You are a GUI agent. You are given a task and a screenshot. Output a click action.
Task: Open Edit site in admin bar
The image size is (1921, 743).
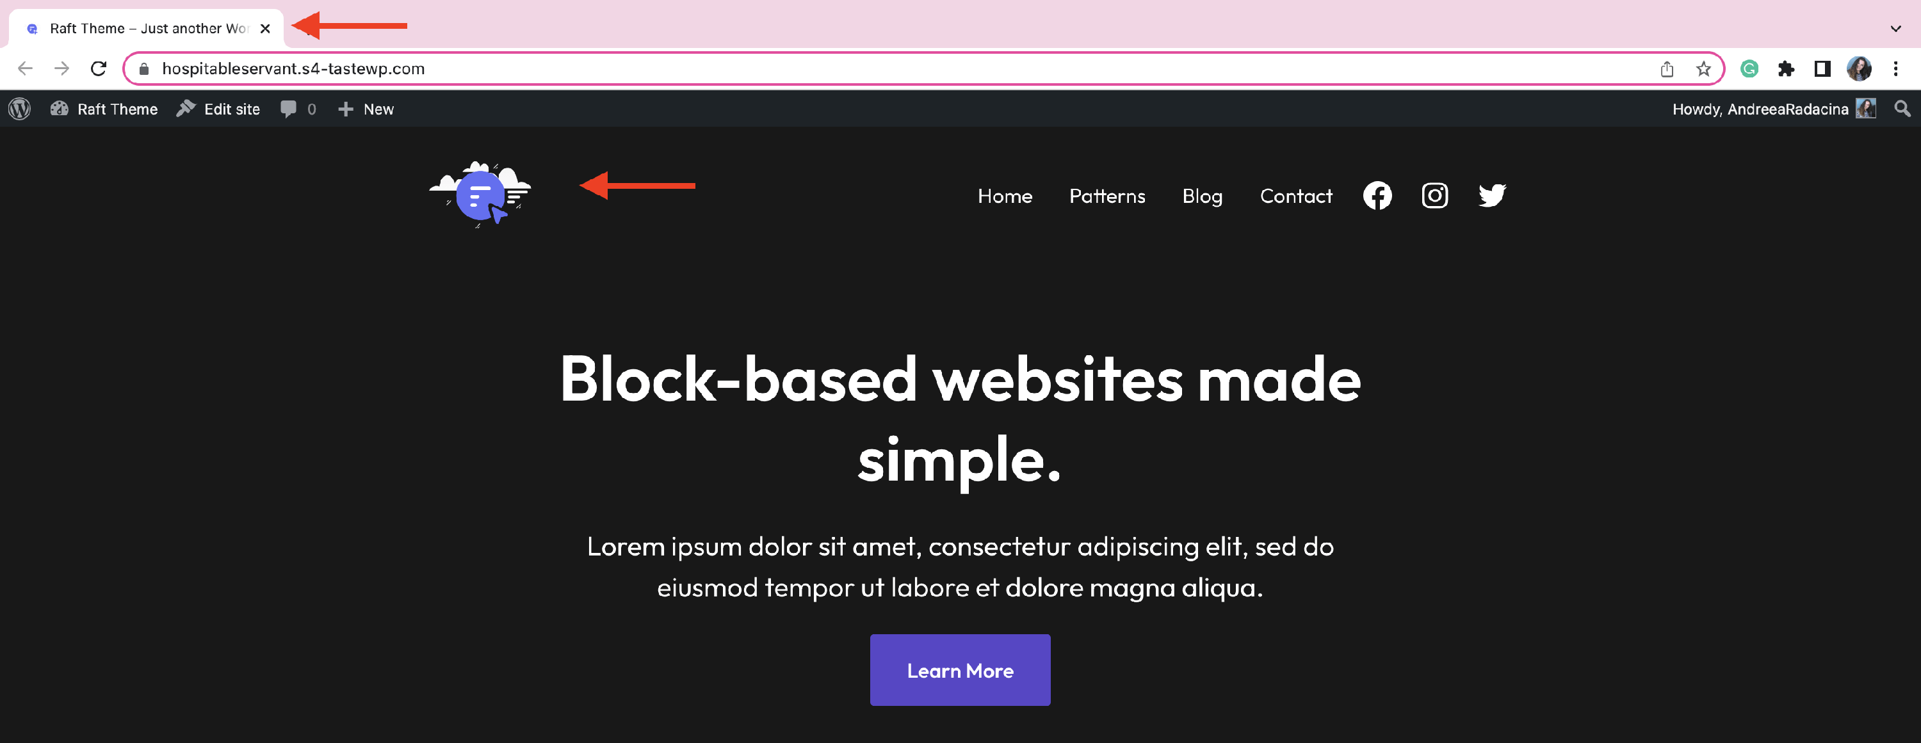(x=218, y=109)
